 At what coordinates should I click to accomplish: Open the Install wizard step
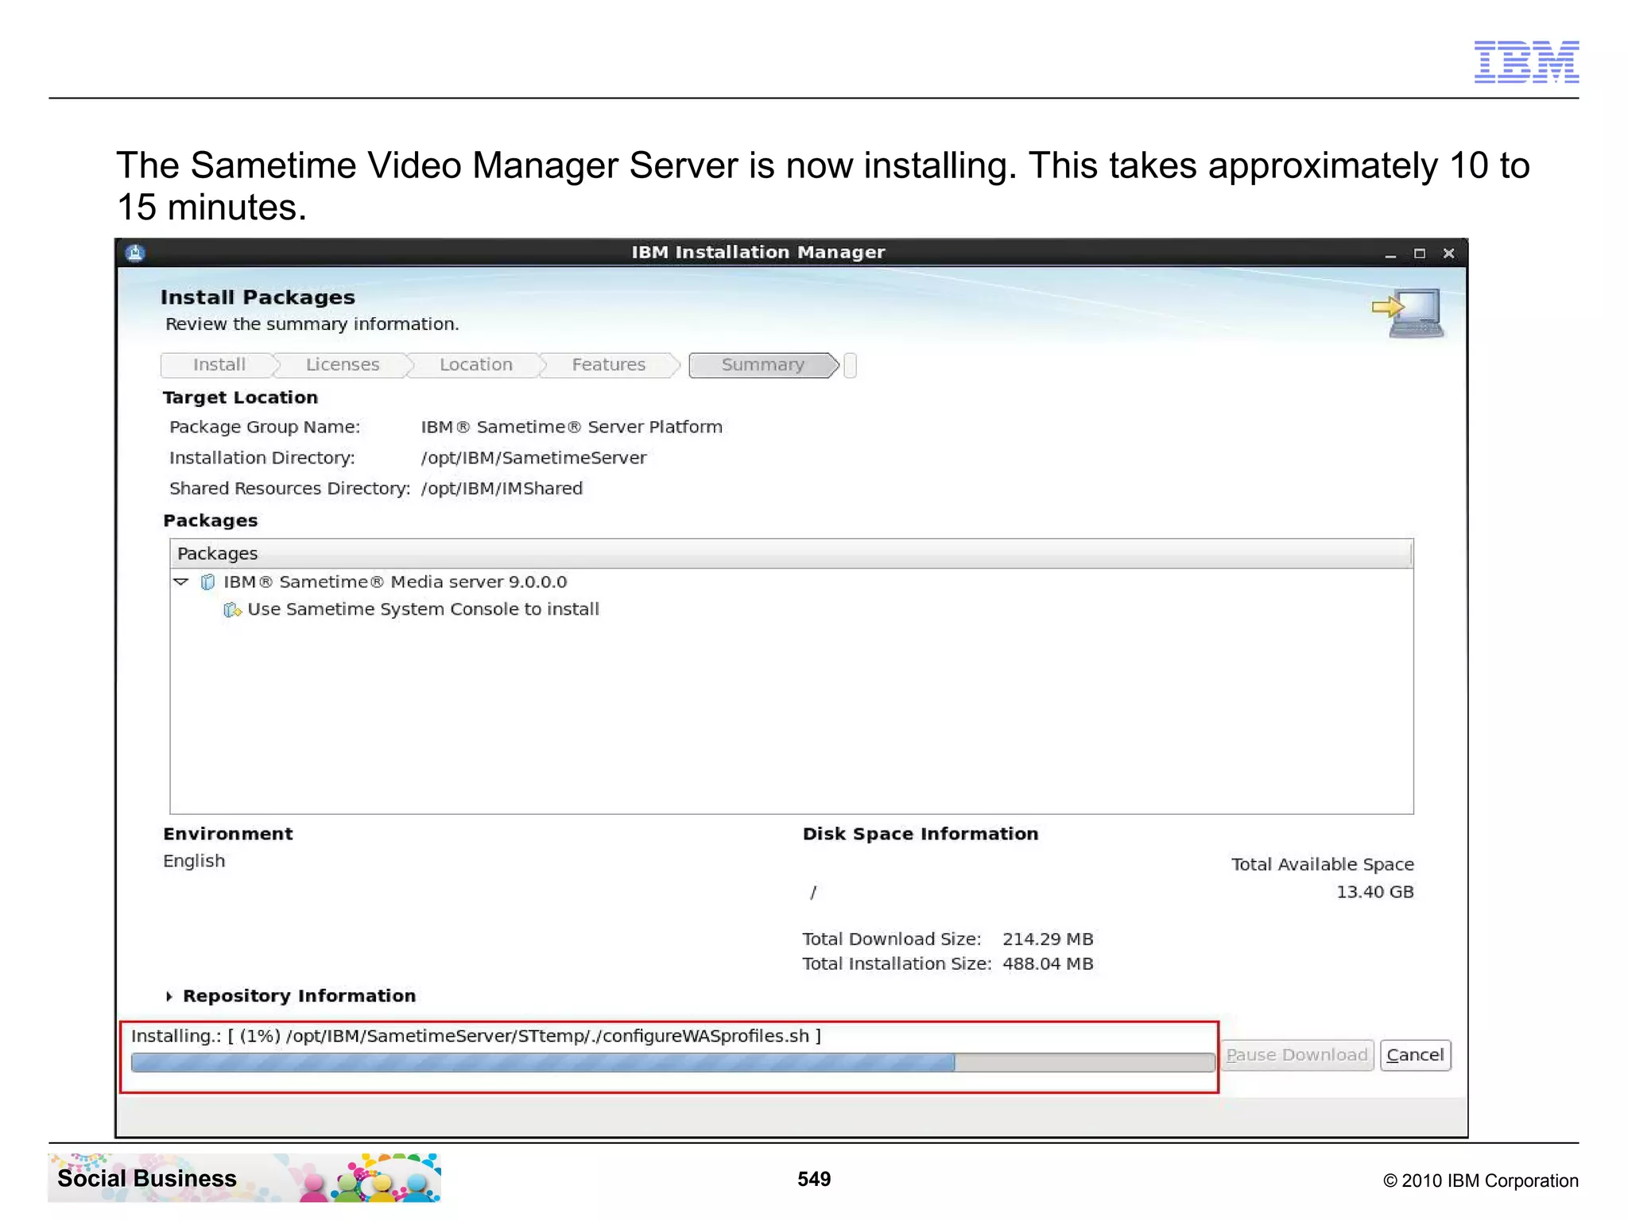(219, 365)
